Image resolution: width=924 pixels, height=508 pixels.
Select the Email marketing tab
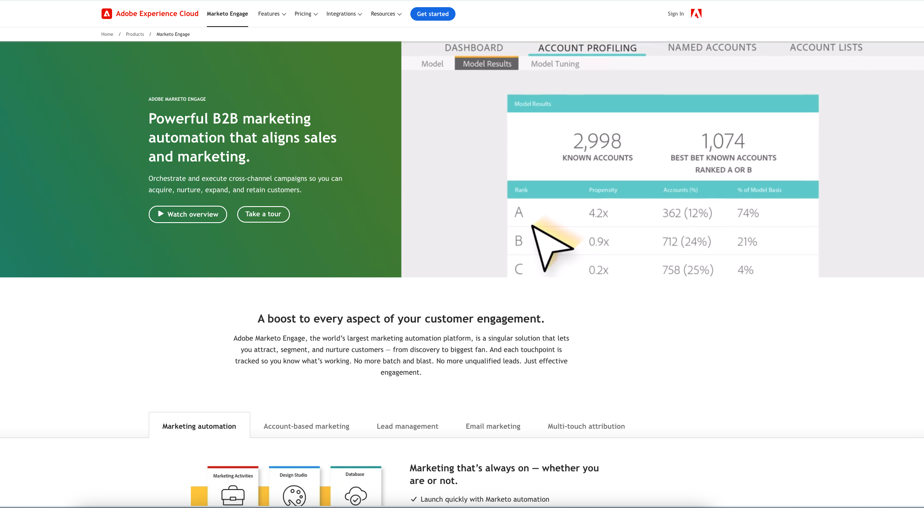point(493,426)
